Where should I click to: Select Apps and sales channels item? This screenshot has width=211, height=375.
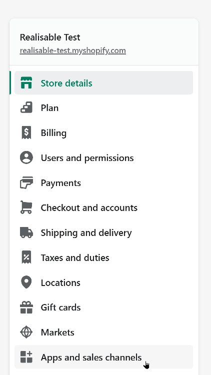[104, 357]
